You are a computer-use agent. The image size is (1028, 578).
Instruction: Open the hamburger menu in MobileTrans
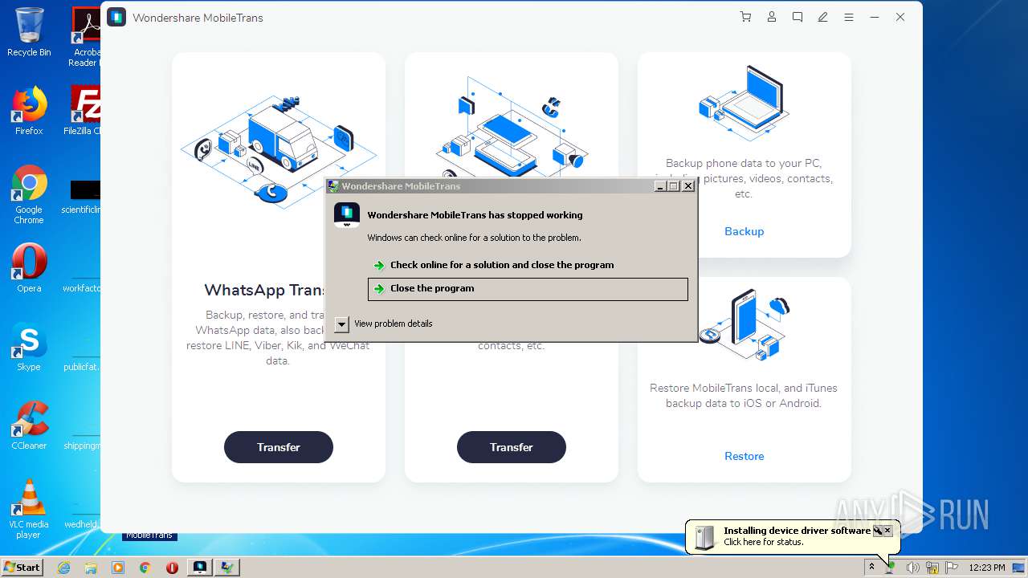(x=848, y=17)
